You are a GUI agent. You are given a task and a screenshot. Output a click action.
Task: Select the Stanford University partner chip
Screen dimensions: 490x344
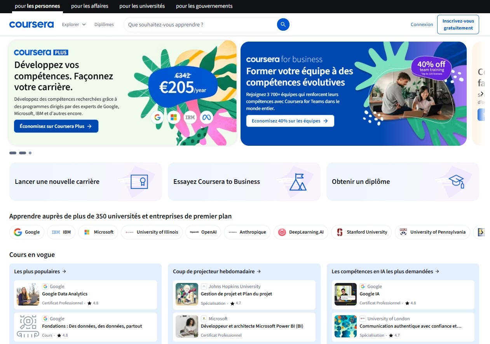pyautogui.click(x=361, y=232)
